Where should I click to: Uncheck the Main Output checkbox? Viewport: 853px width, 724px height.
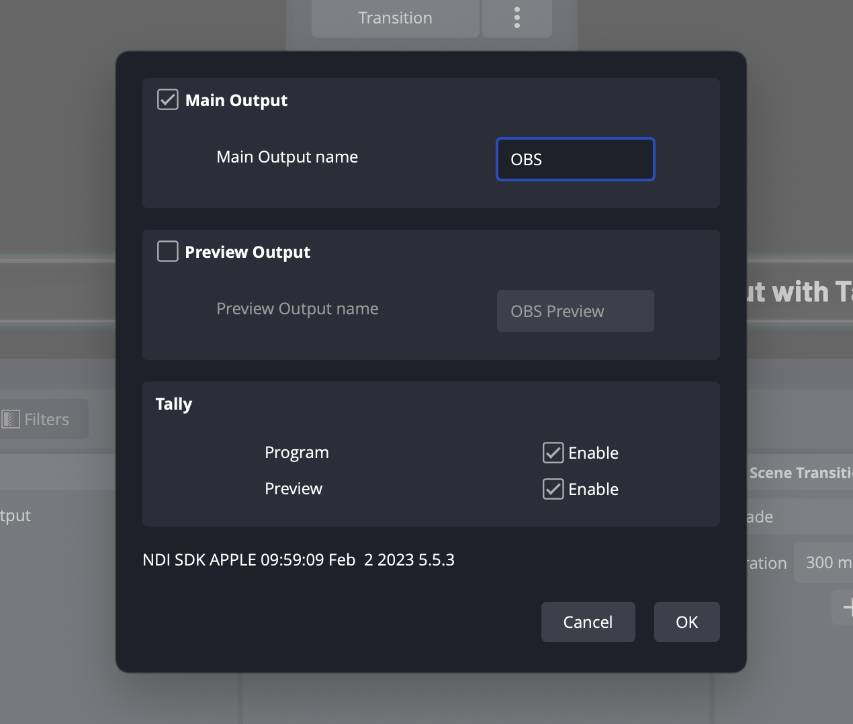tap(167, 100)
